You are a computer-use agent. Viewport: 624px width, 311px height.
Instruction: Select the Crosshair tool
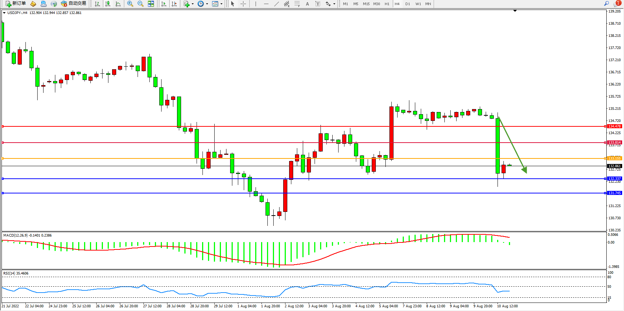(x=243, y=4)
